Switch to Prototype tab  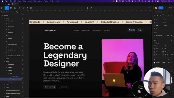(x=161, y=12)
